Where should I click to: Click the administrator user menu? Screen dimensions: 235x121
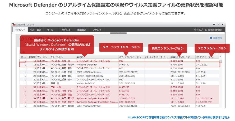(x=213, y=30)
